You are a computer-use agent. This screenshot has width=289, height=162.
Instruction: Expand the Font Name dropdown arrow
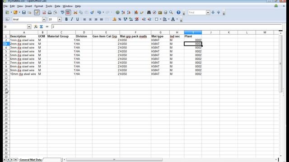[44, 19]
